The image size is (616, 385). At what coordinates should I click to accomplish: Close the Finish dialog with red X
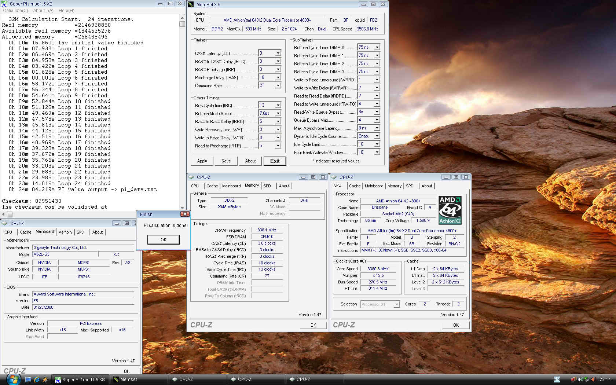(185, 214)
